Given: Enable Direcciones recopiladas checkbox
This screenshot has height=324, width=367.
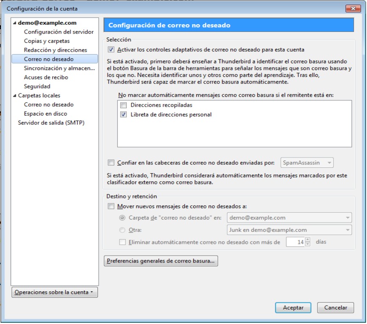Looking at the screenshot, I should point(124,105).
